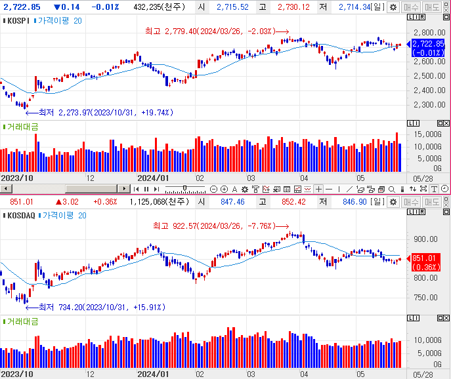Click the up-down arrows toolbar icon
Image resolution: width=451 pixels, height=379 pixels.
click(x=413, y=189)
